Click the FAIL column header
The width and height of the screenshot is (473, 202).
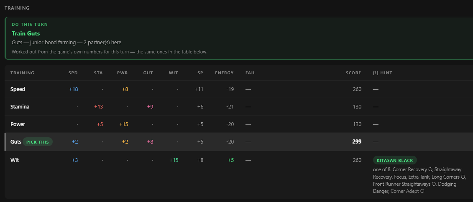[251, 73]
